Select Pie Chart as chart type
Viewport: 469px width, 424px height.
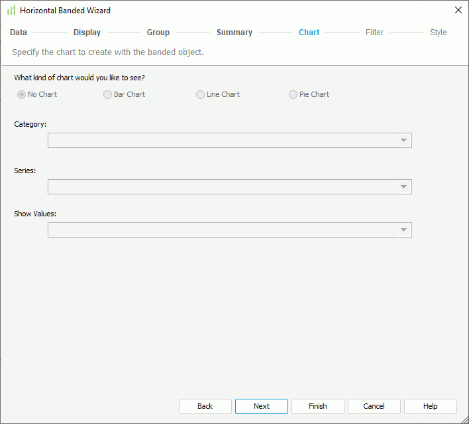[x=293, y=95]
